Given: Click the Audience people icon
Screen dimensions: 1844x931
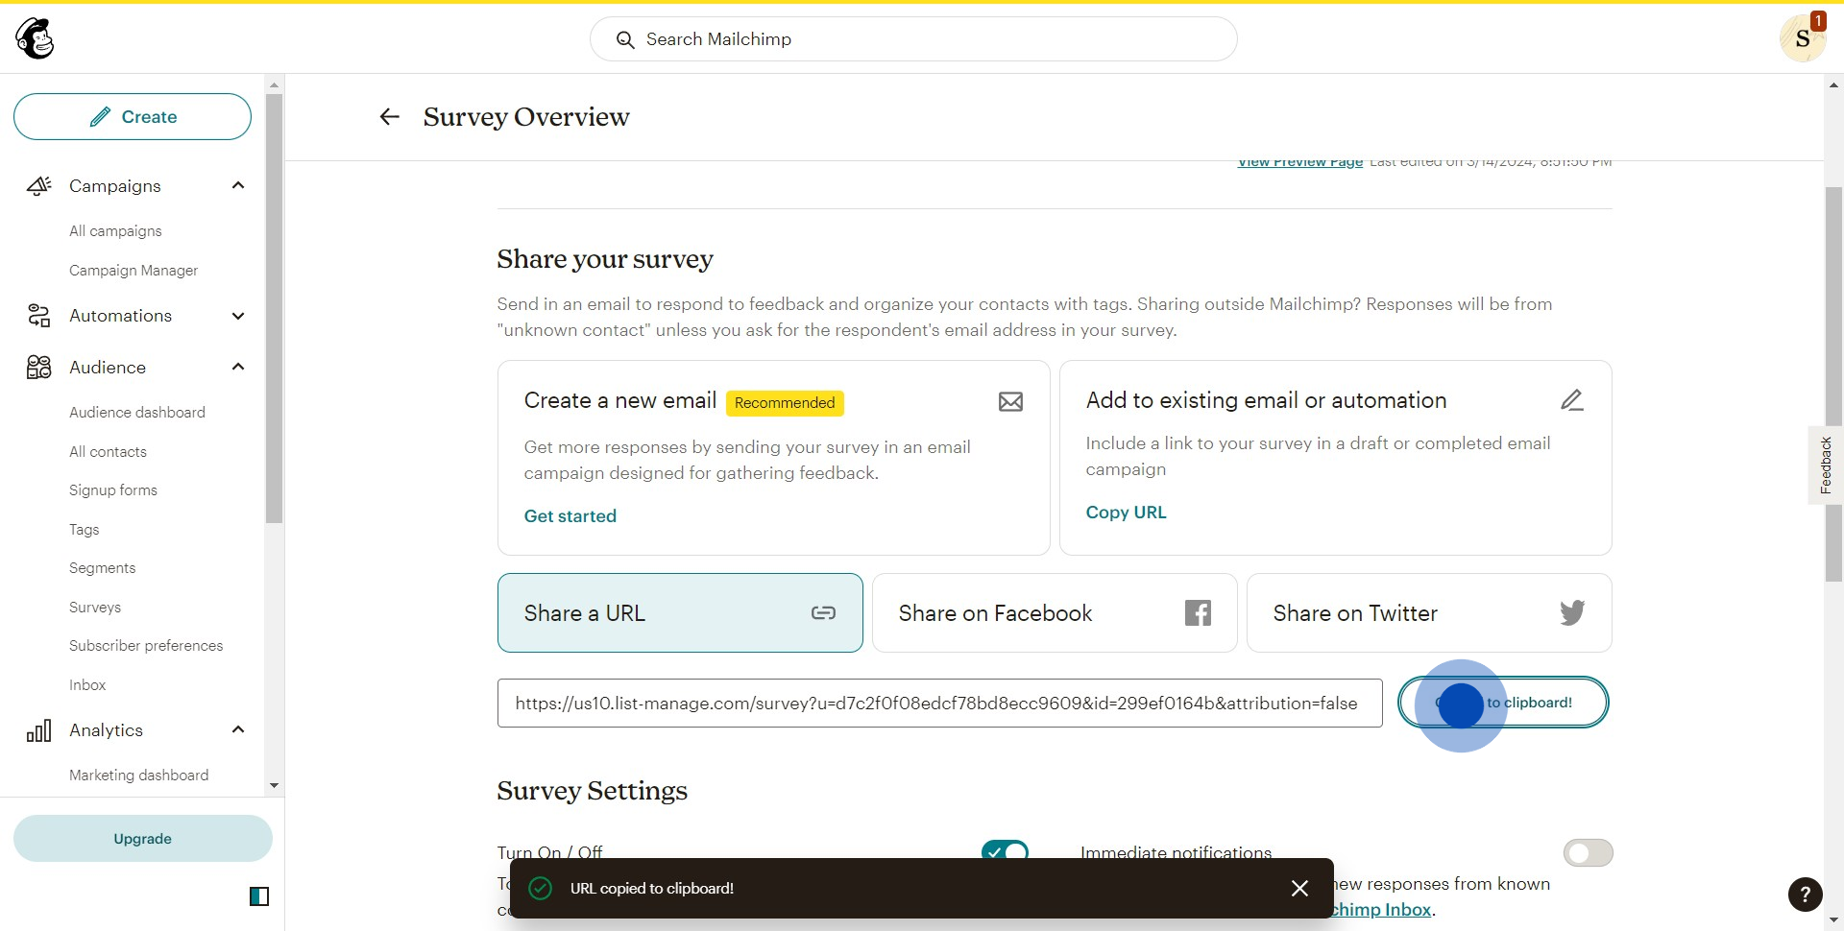Looking at the screenshot, I should pos(39,368).
